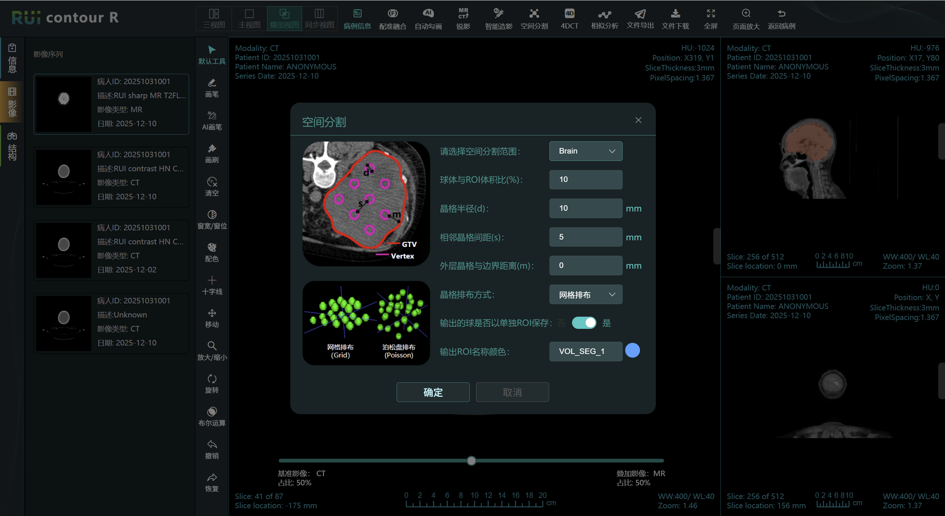Click the 否 label beside the switch

pyautogui.click(x=561, y=323)
